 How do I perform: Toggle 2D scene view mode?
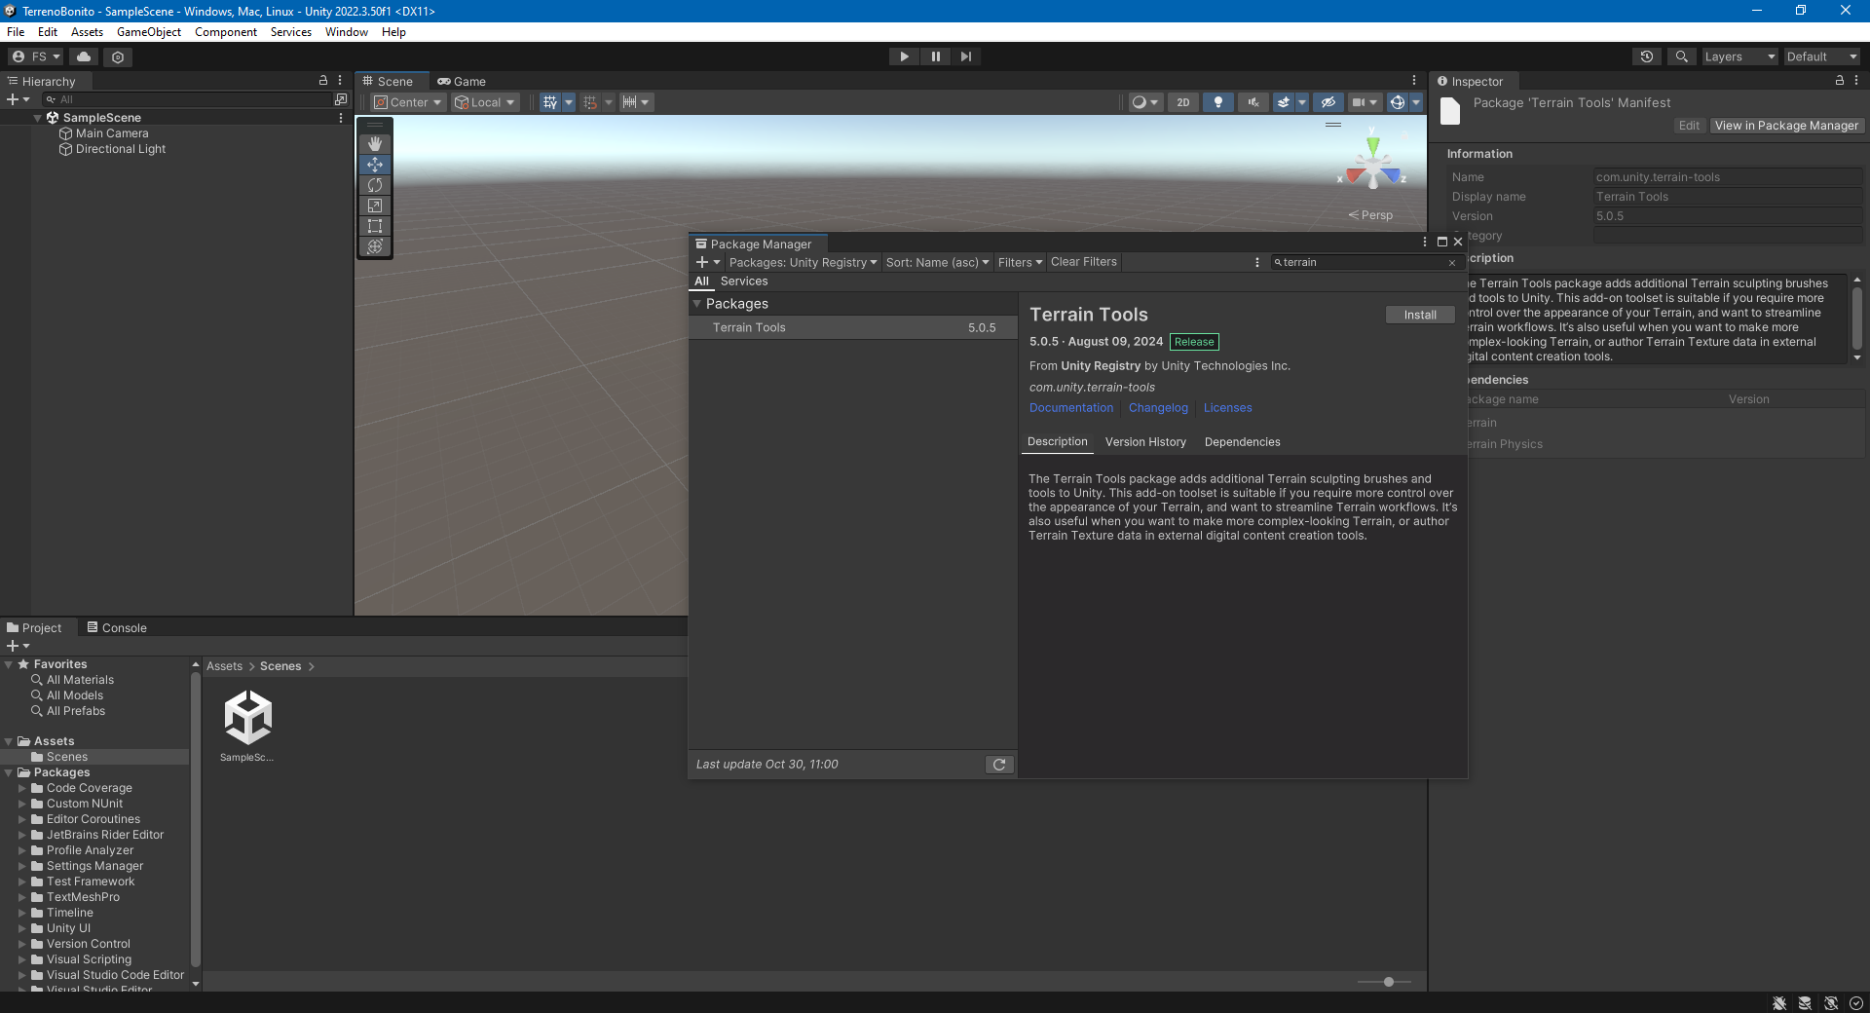[1182, 102]
